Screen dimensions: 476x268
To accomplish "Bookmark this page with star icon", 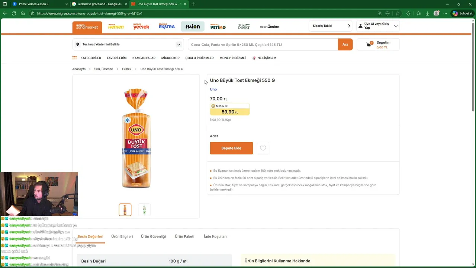I will (x=398, y=13).
